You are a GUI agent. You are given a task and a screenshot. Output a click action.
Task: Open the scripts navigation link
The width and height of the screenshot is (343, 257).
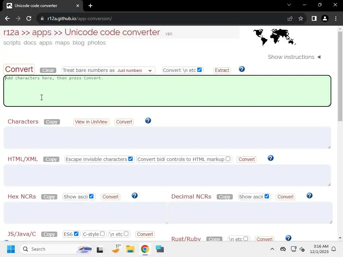[x=12, y=42]
